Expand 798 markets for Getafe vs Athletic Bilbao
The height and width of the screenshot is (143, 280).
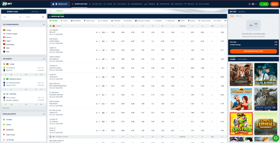(x=105, y=50)
